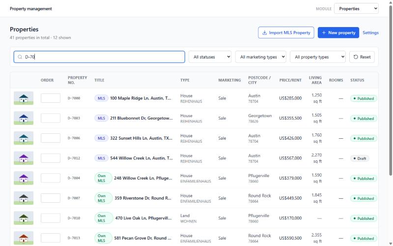This screenshot has width=393, height=246.
Task: Click Own MLS badge on 581 Pecan Grove row
Action: click(103, 238)
